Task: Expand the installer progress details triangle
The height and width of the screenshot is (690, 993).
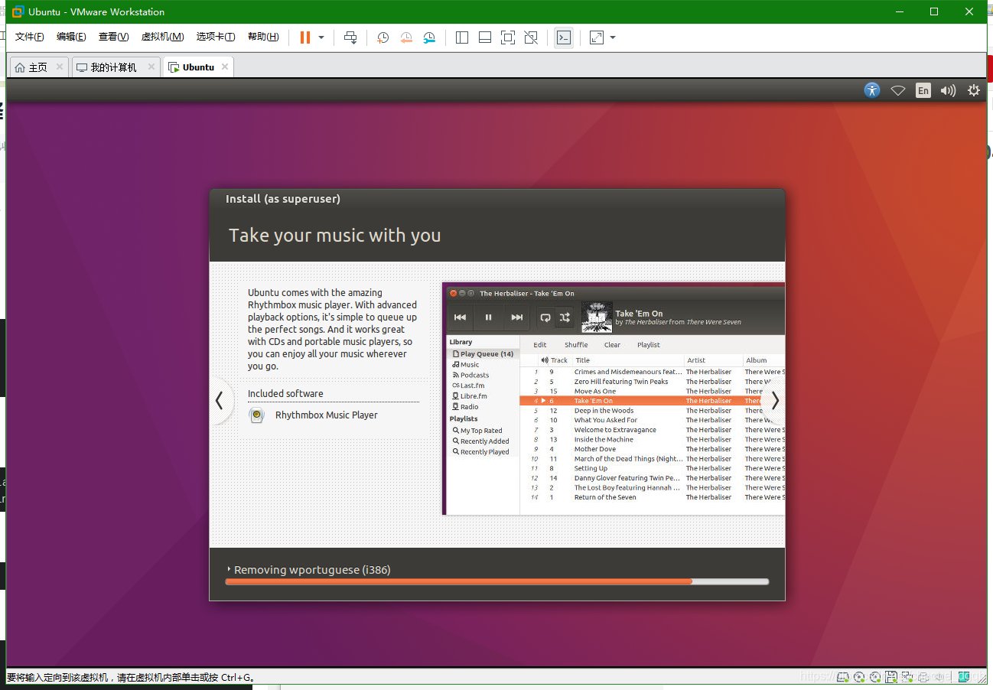Action: tap(229, 569)
